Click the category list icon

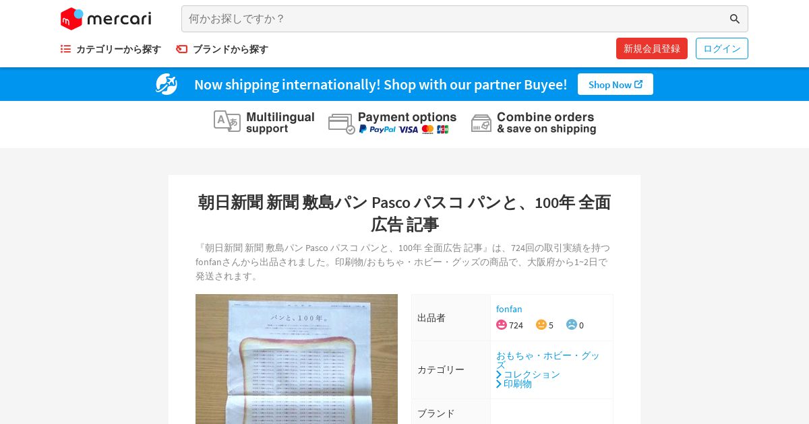coord(65,49)
